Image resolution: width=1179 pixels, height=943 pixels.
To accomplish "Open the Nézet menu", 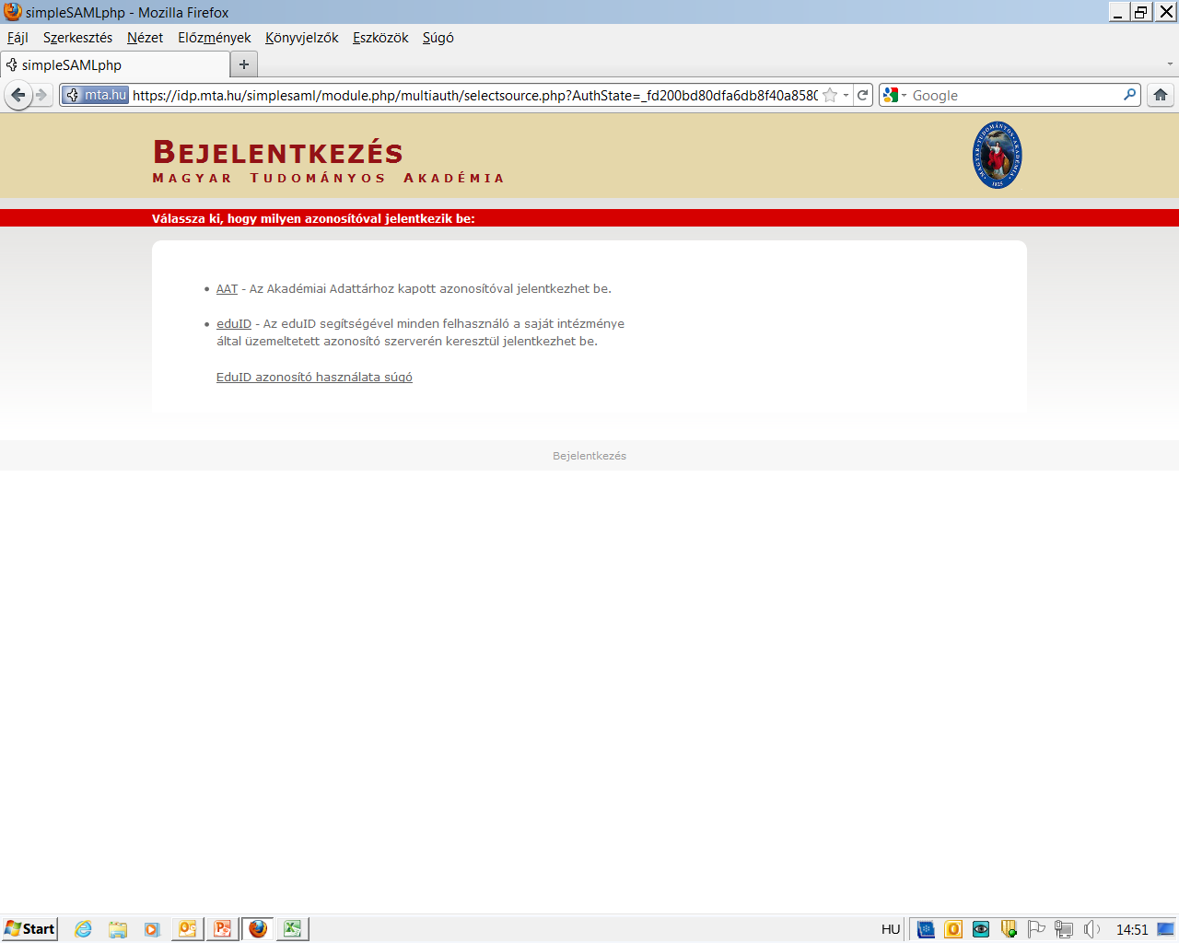I will pos(145,38).
